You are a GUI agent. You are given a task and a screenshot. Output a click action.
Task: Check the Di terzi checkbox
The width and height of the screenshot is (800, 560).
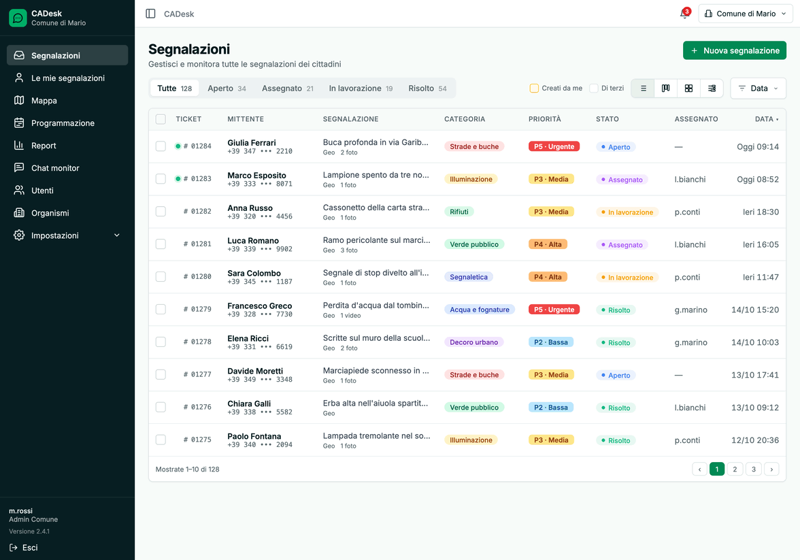[x=594, y=88]
